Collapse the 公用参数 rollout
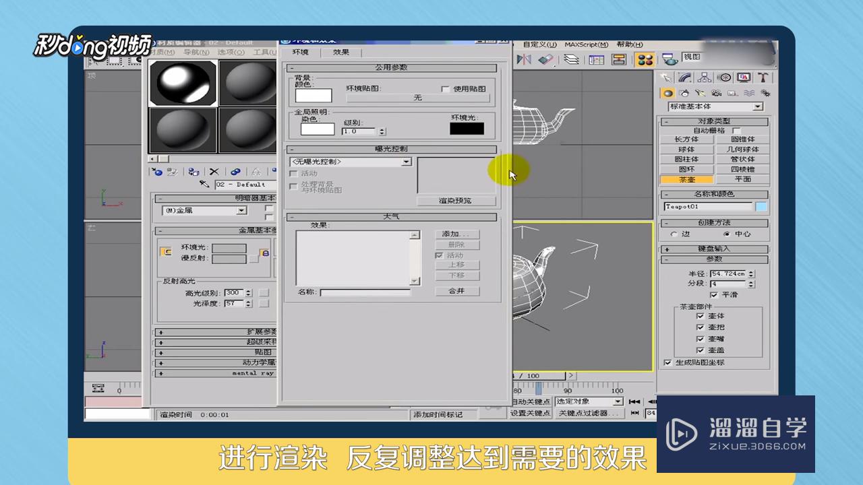 391,68
